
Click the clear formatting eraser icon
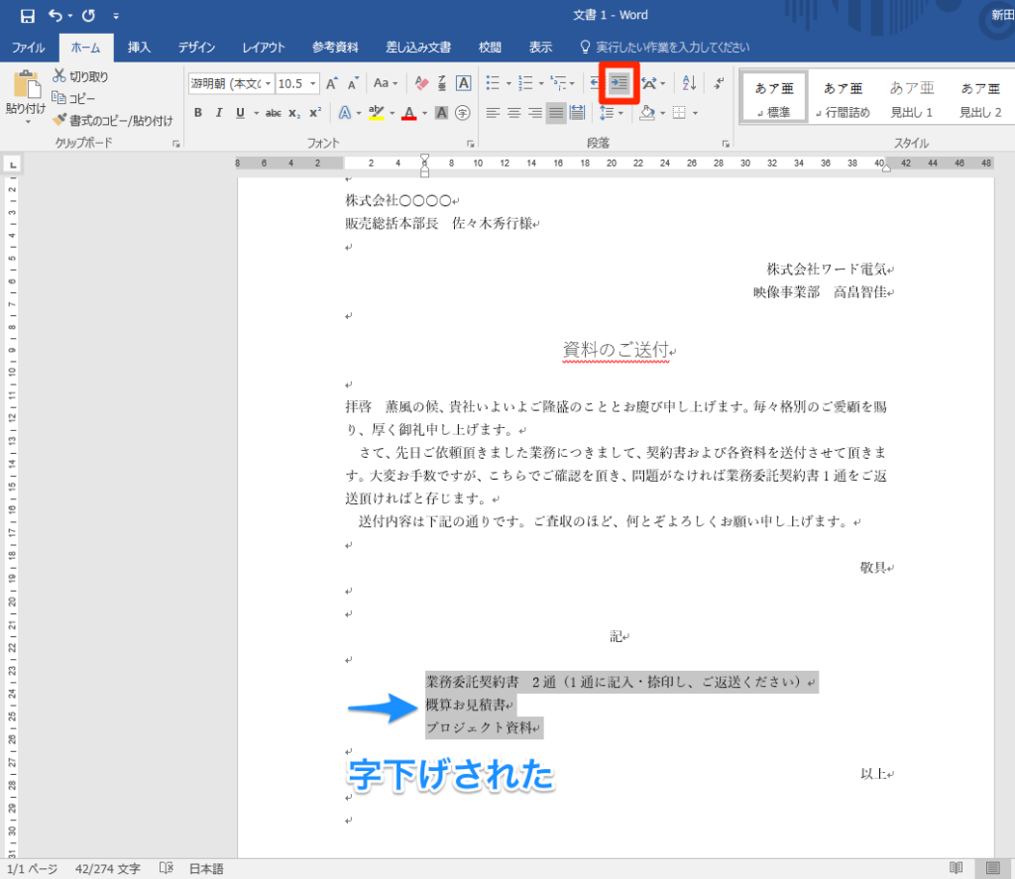(421, 83)
